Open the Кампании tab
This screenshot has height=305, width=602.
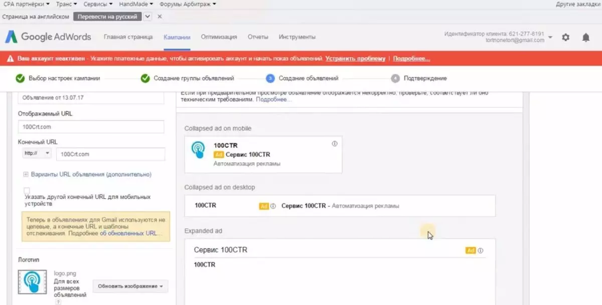[x=177, y=37]
